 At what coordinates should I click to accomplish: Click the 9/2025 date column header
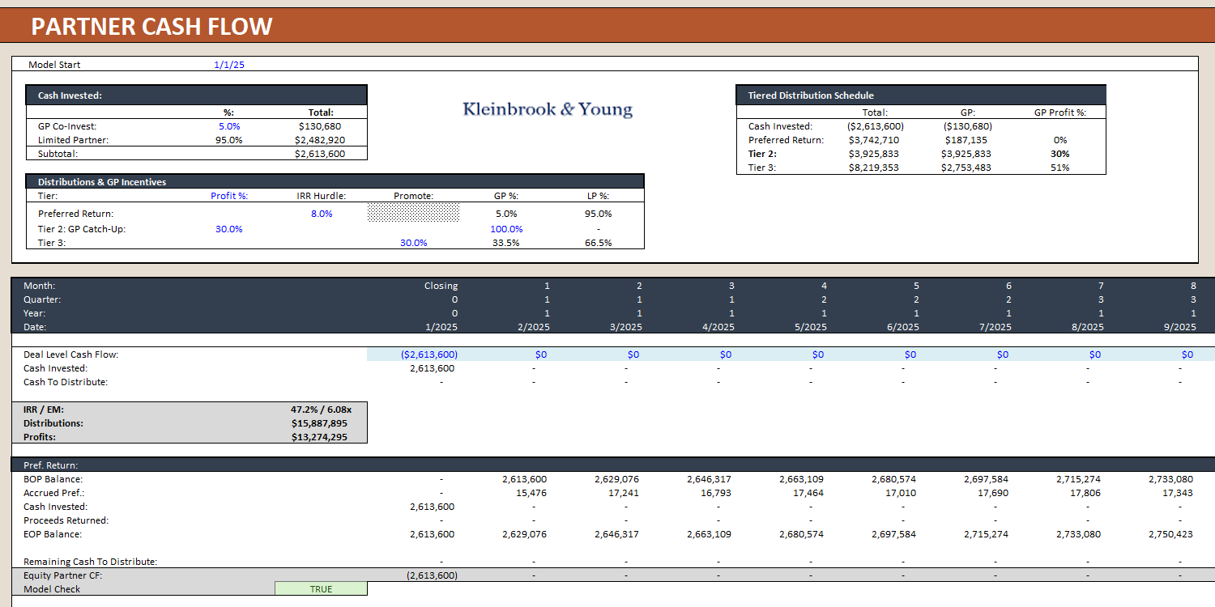tap(1179, 327)
